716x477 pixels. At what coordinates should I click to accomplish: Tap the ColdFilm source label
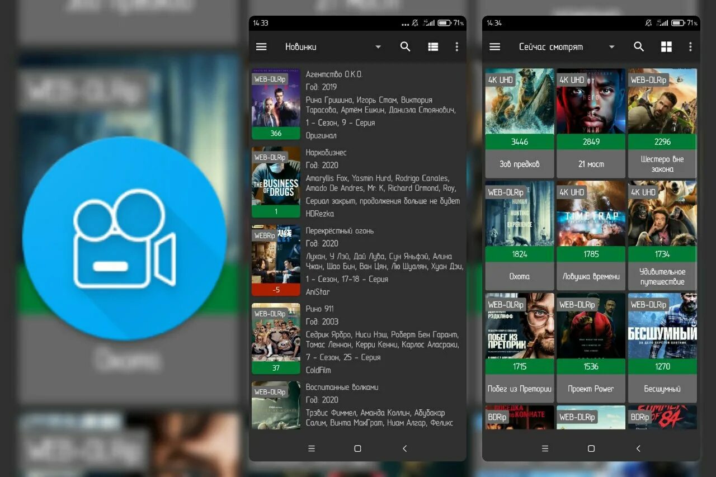(318, 370)
